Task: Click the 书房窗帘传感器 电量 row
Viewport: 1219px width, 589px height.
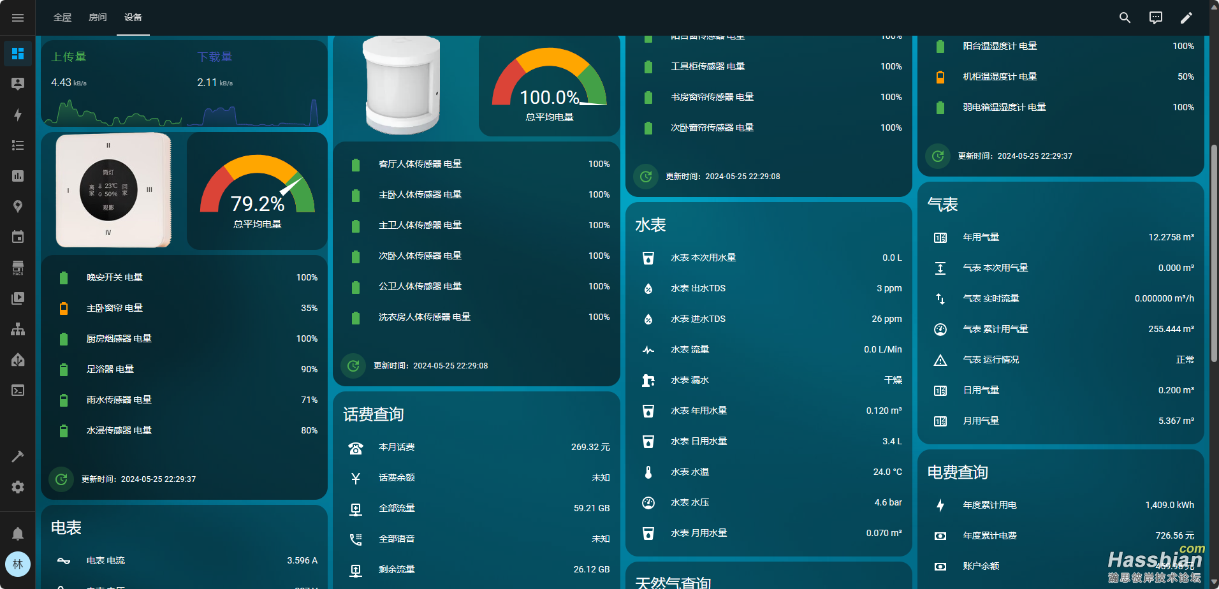Action: tap(769, 98)
